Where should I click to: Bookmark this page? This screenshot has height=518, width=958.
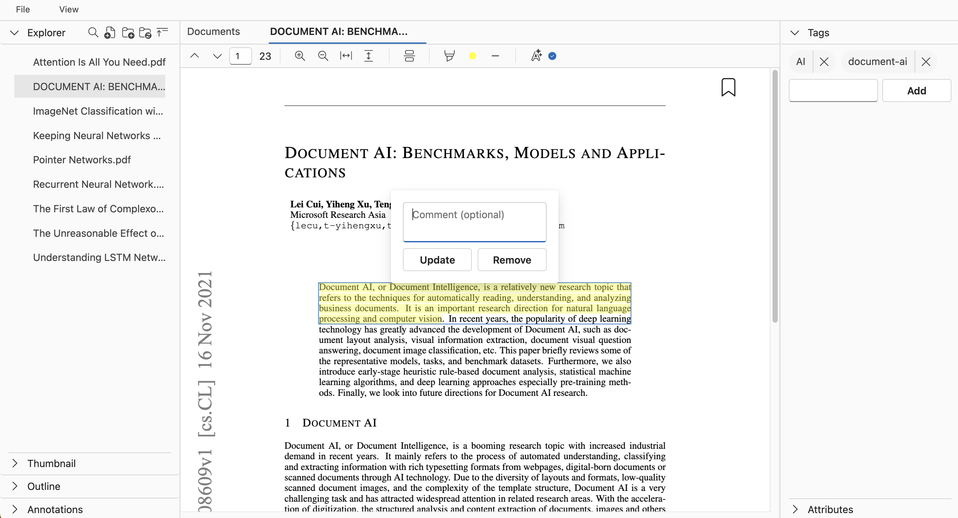point(728,87)
